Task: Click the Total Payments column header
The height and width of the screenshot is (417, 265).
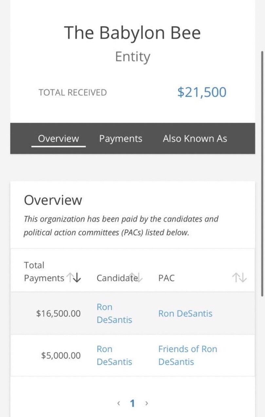Action: tap(44, 272)
